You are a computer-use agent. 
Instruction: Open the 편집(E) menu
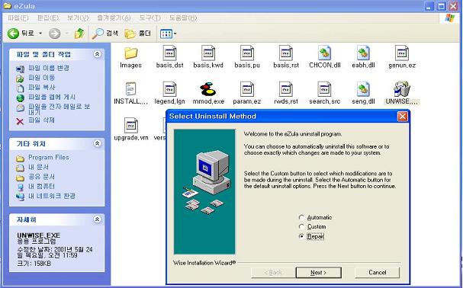click(47, 18)
